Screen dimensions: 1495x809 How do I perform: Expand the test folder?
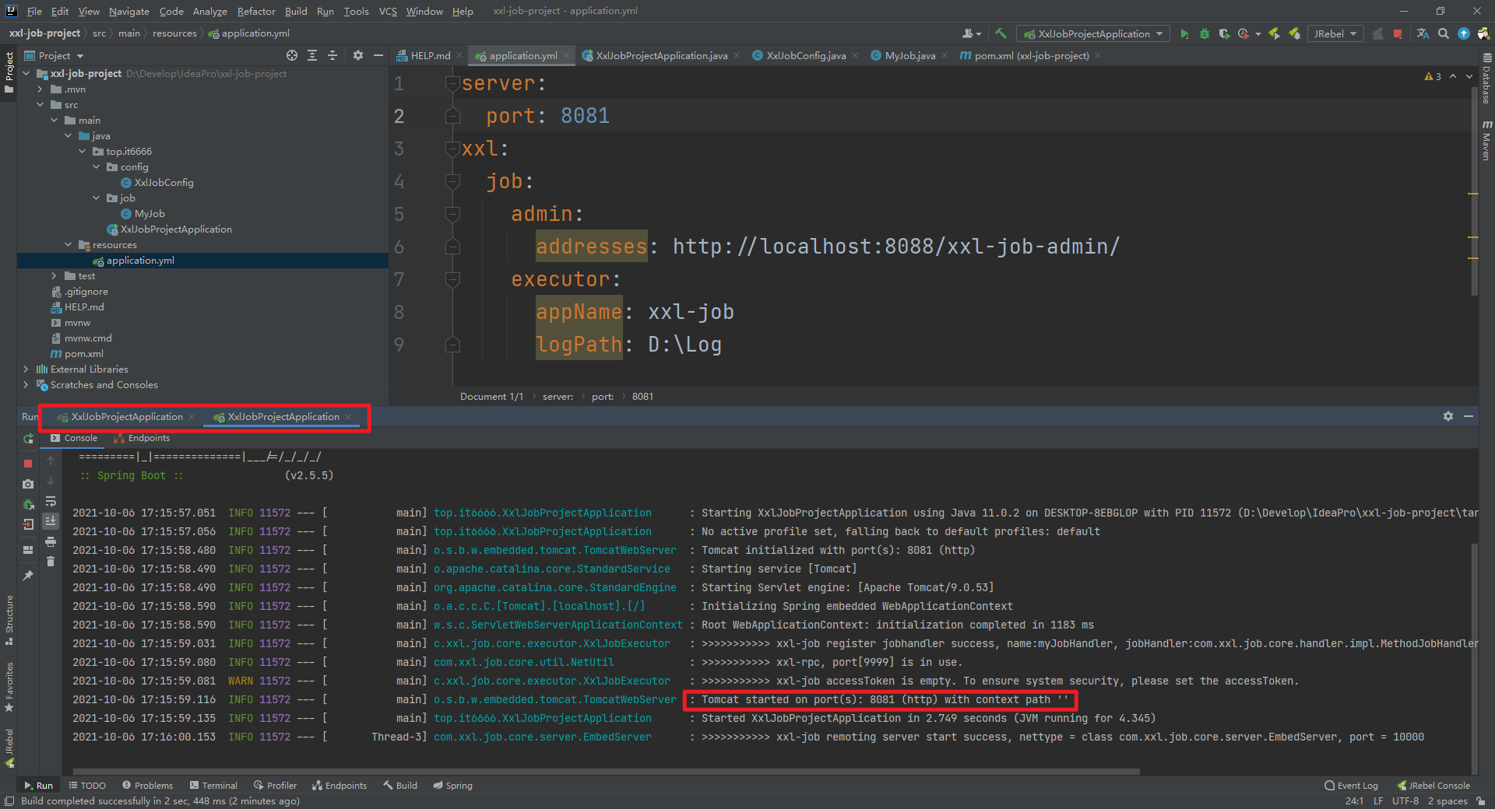[x=54, y=276]
